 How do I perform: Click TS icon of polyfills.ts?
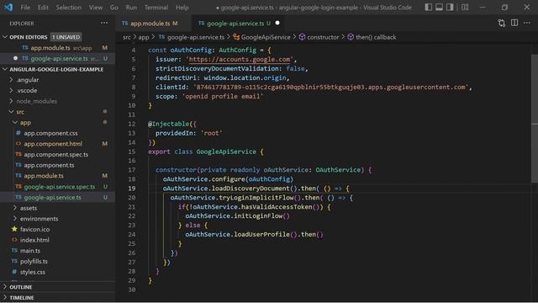pyautogui.click(x=14, y=261)
